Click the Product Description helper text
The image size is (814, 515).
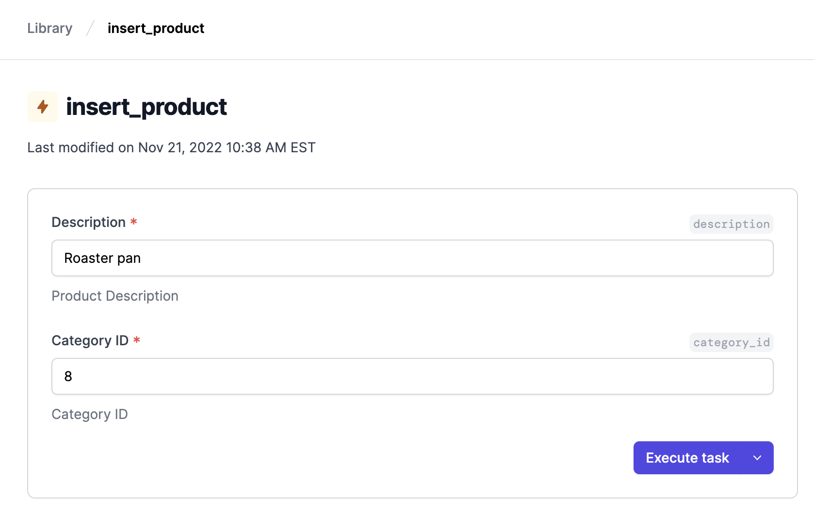click(115, 296)
